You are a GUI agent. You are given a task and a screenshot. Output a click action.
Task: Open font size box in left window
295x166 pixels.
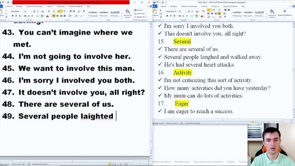click(x=28, y=12)
